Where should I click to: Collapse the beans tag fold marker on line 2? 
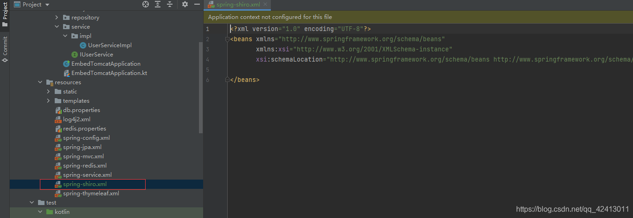click(x=227, y=39)
